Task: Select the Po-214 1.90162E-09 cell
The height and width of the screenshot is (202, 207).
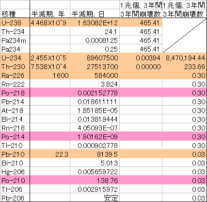Action: 95,137
